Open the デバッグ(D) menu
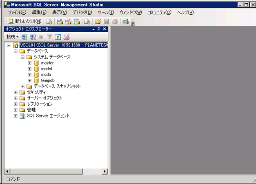This screenshot has width=256, height=184. 82,12
